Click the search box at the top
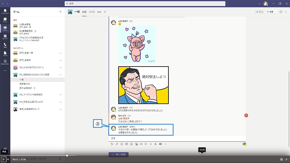290x163 pixels. coord(145,3)
